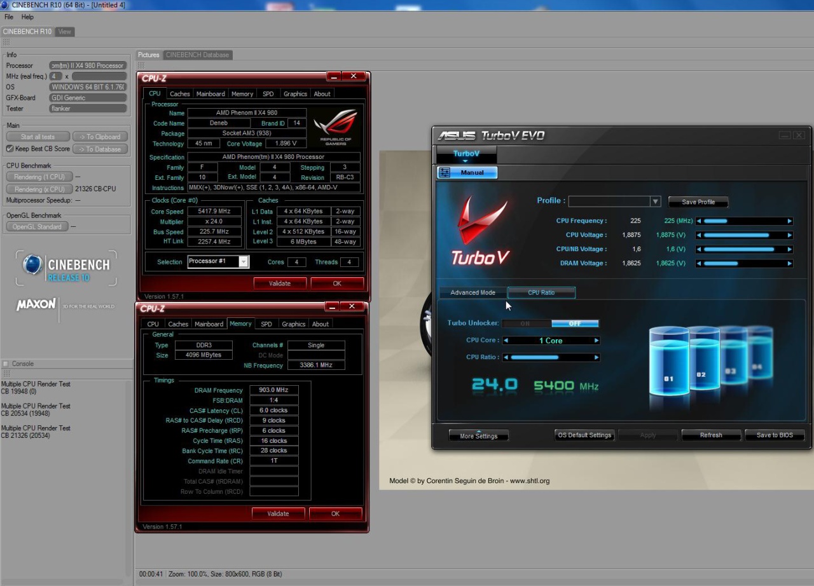Screen dimensions: 814x586
Task: Click Validate in the upper CPU-Z window
Action: click(280, 283)
